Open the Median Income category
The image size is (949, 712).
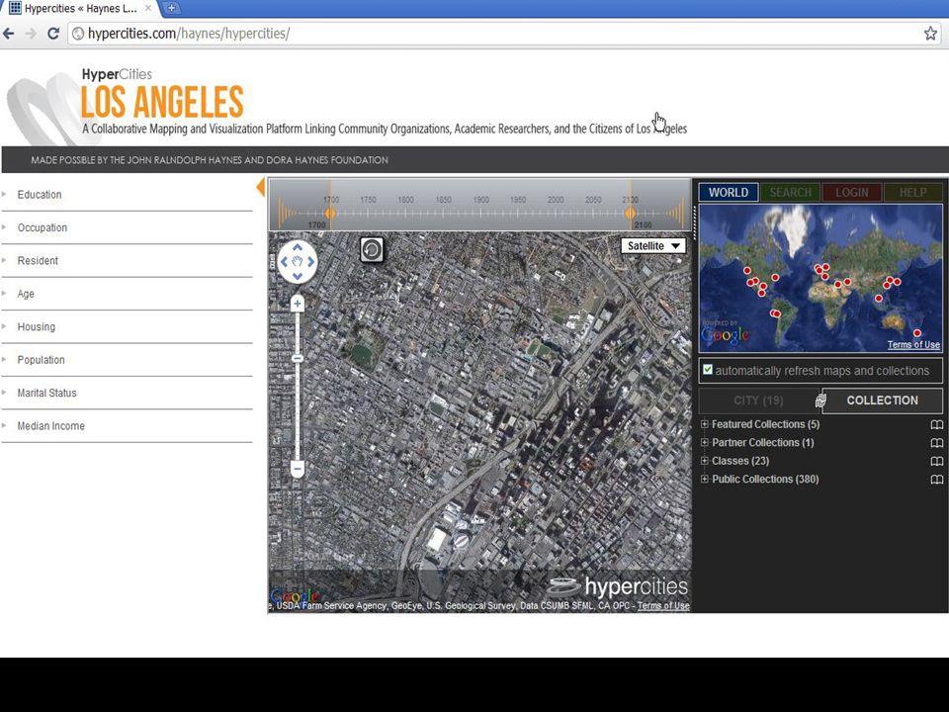(x=127, y=426)
